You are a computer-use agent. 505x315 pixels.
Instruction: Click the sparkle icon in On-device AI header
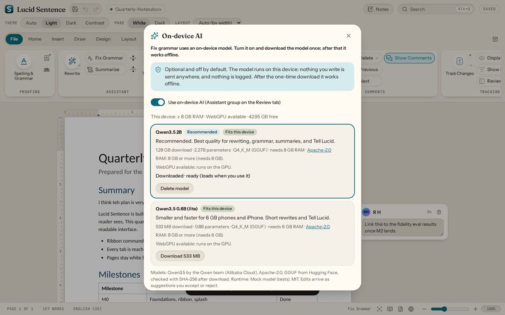(155, 36)
